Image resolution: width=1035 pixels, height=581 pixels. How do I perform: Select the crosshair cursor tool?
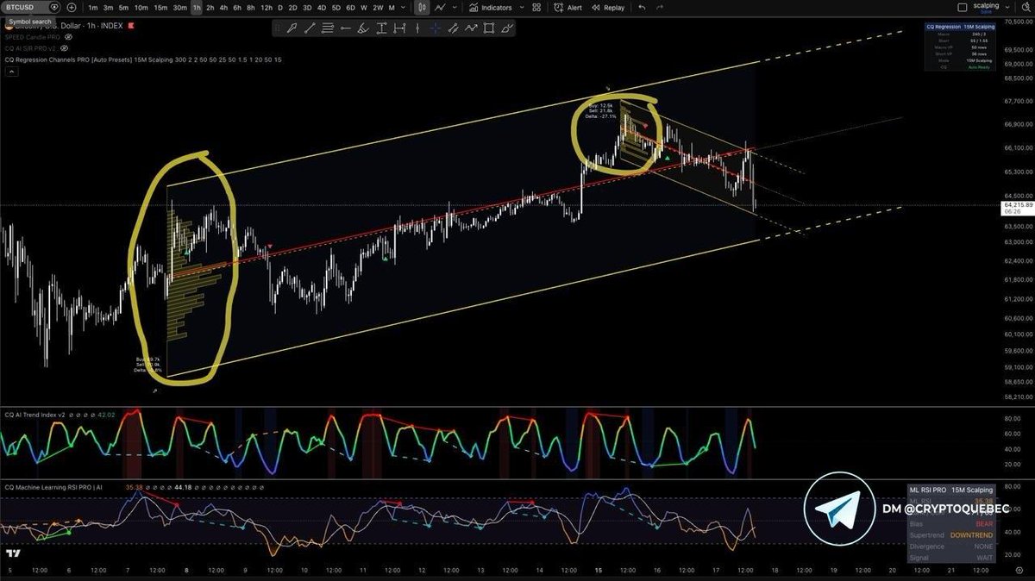[435, 28]
